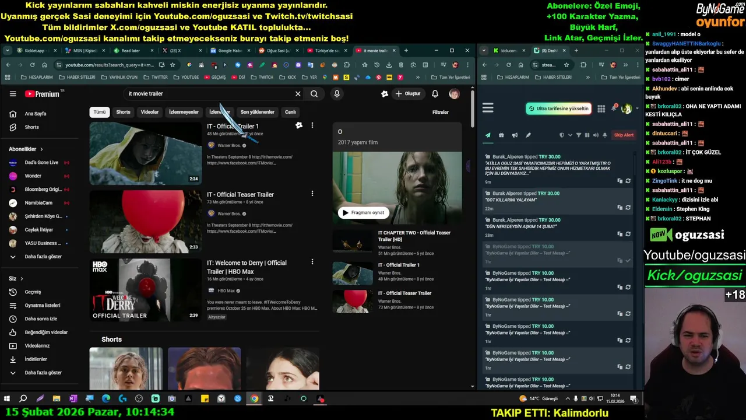746x420 pixels.
Task: Open the YouTube account avatar menu
Action: [454, 93]
